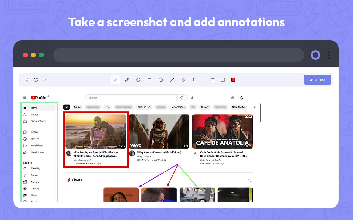Viewport: 353px width, 220px height.
Task: Start voice search with the microphone
Action: (192, 98)
